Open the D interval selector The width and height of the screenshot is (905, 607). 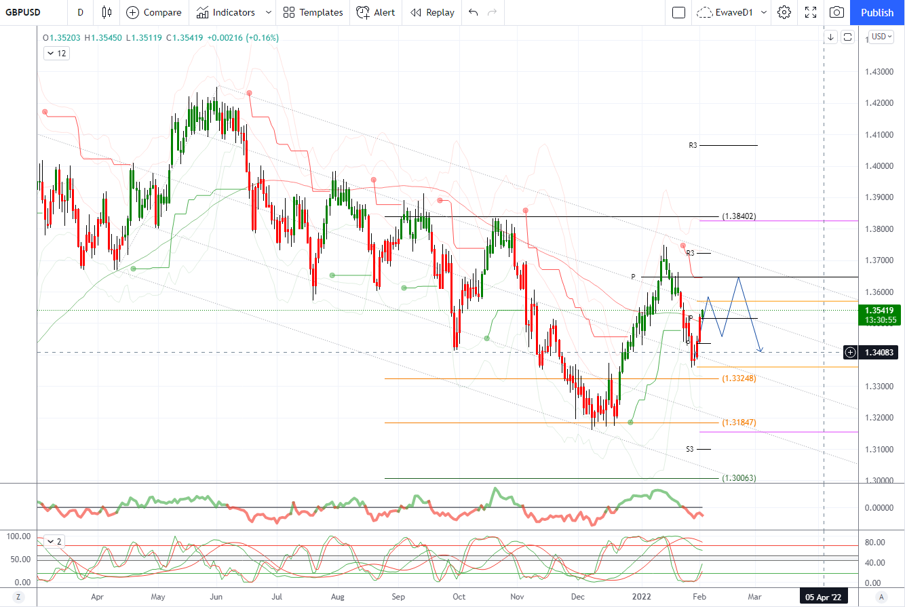80,12
